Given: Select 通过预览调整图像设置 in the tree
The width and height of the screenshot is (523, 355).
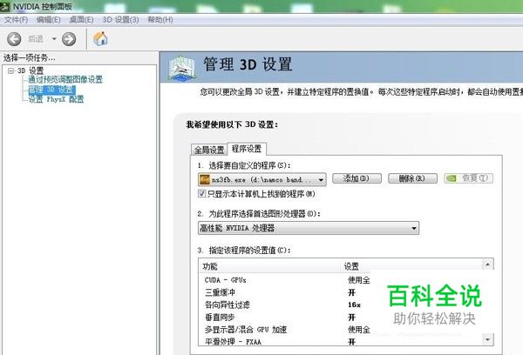Looking at the screenshot, I should 65,79.
